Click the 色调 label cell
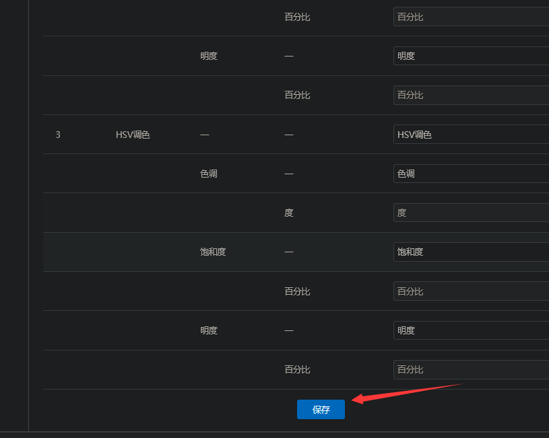The image size is (549, 438). 209,174
